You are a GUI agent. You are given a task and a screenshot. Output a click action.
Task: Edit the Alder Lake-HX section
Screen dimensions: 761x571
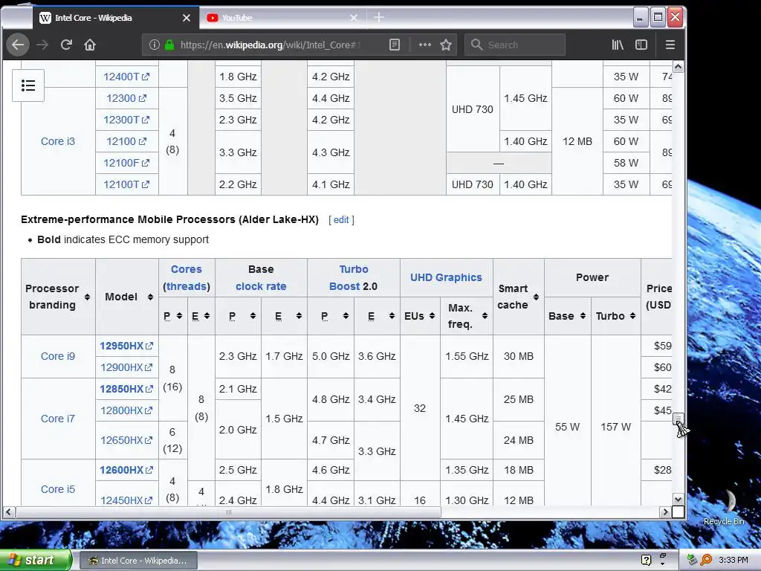[x=341, y=220]
